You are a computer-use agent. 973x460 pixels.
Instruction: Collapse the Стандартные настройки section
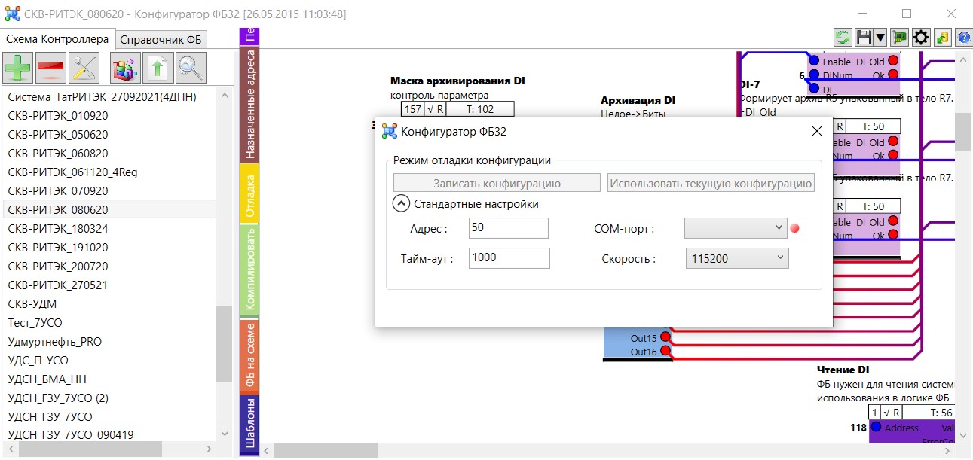click(x=401, y=203)
